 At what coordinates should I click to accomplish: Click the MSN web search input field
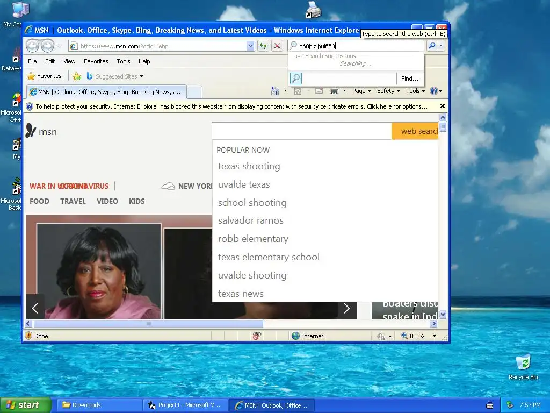click(302, 131)
